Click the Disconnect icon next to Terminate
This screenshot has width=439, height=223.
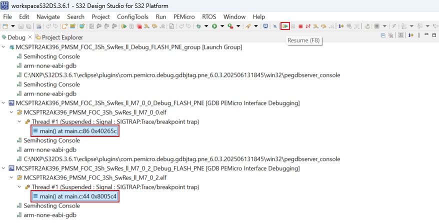point(308,26)
